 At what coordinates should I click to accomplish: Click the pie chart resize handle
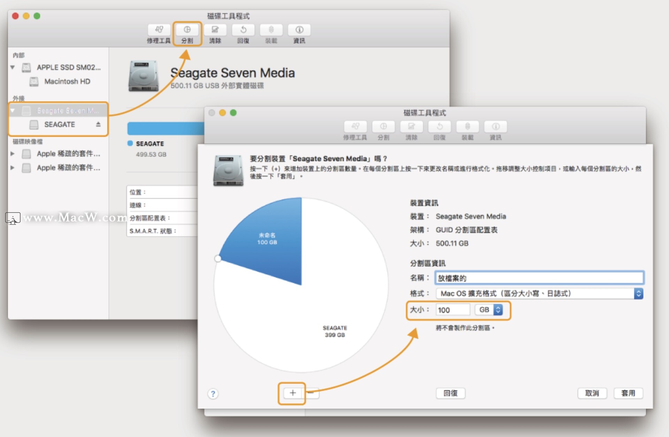pyautogui.click(x=218, y=259)
